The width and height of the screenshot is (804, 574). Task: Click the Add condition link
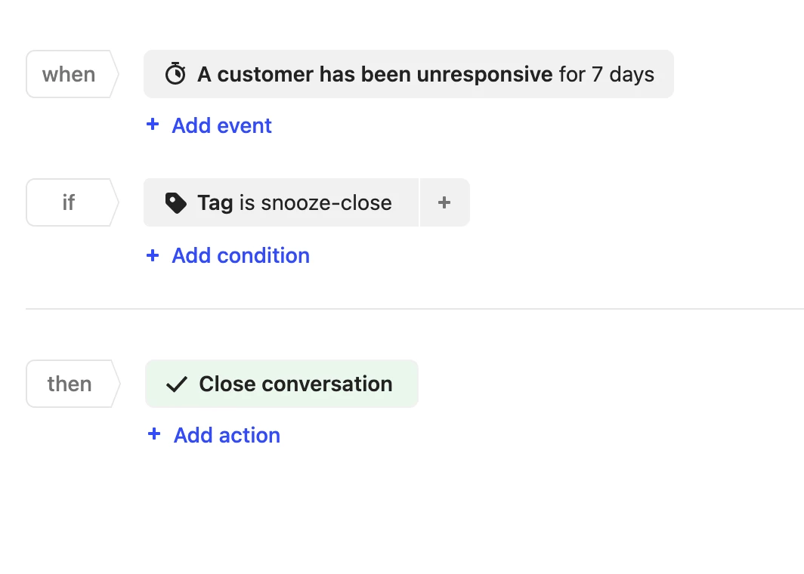click(240, 255)
